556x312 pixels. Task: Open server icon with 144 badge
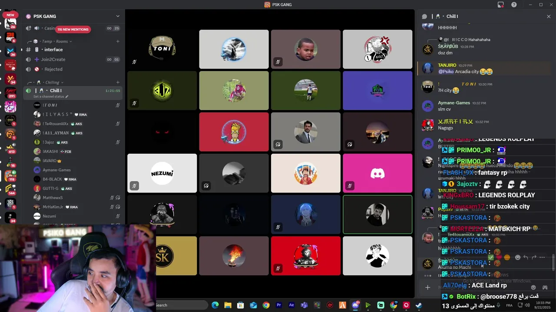(x=10, y=189)
